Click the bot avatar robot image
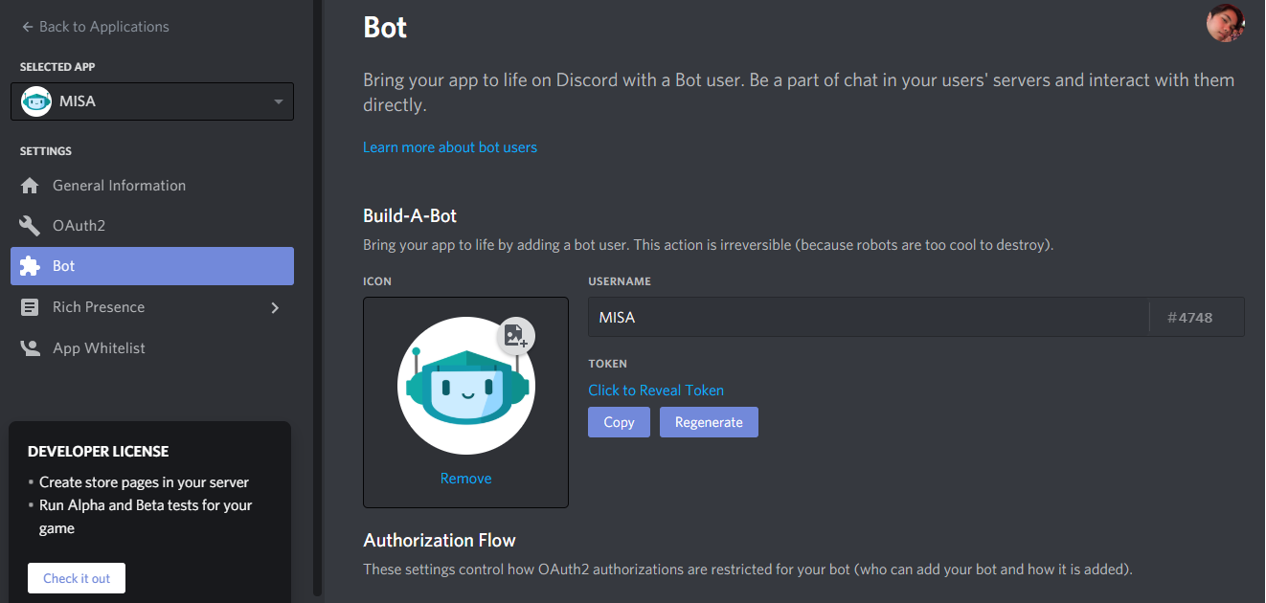 click(x=465, y=386)
